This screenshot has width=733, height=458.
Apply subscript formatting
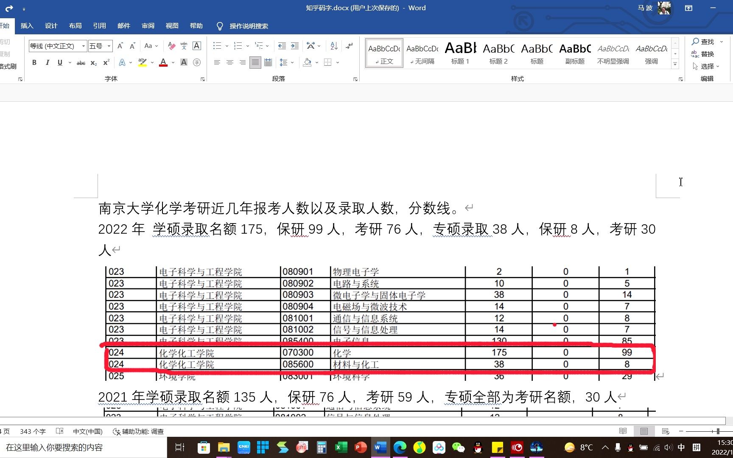[x=94, y=62]
